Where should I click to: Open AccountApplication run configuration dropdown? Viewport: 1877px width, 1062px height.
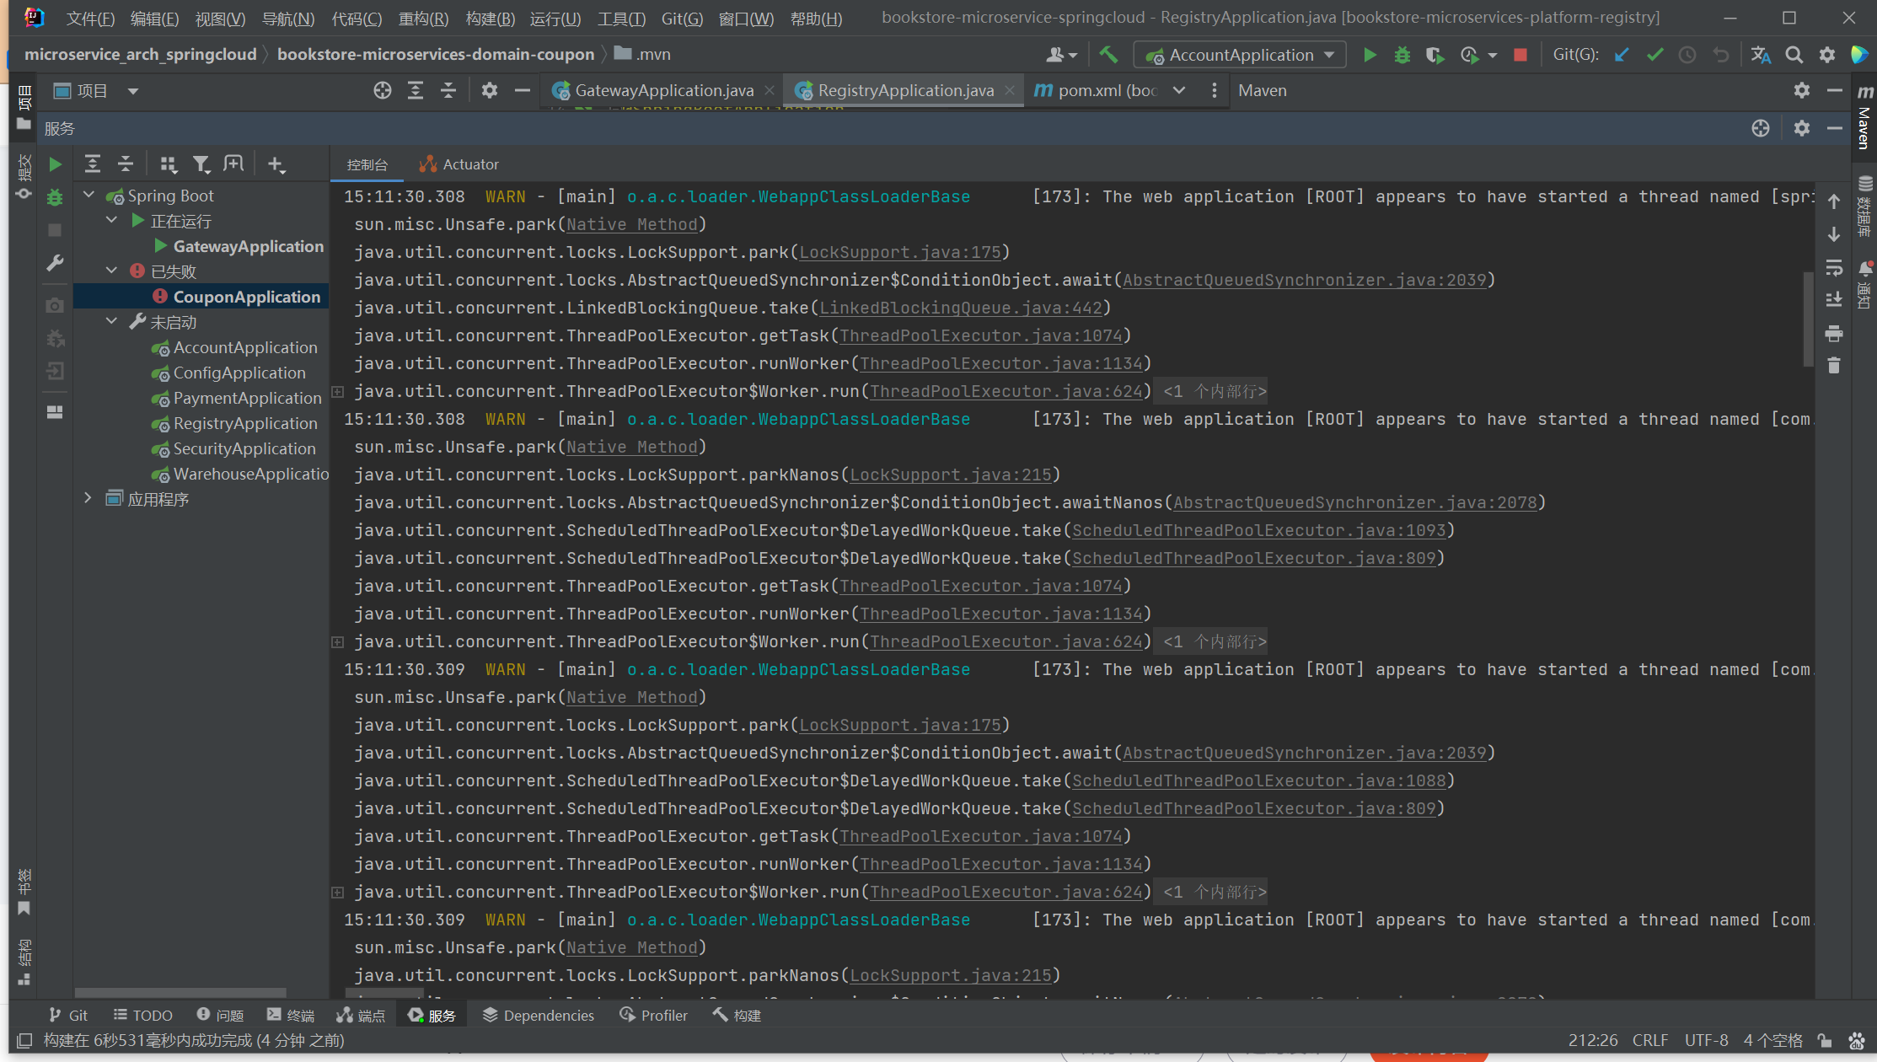[1240, 55]
